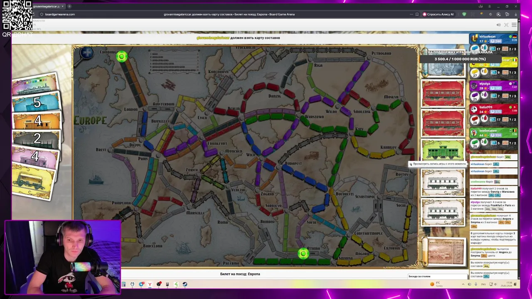Screen dimensions: 532x299
Task: Bookmark page with the bookmark icon
Action: (x=417, y=14)
